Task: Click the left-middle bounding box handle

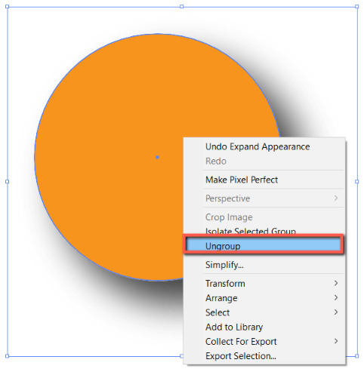Action: click(7, 181)
